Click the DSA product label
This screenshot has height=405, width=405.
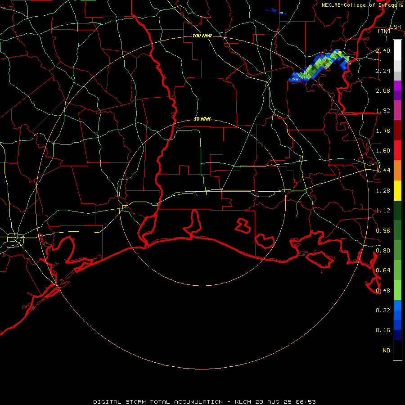click(396, 27)
